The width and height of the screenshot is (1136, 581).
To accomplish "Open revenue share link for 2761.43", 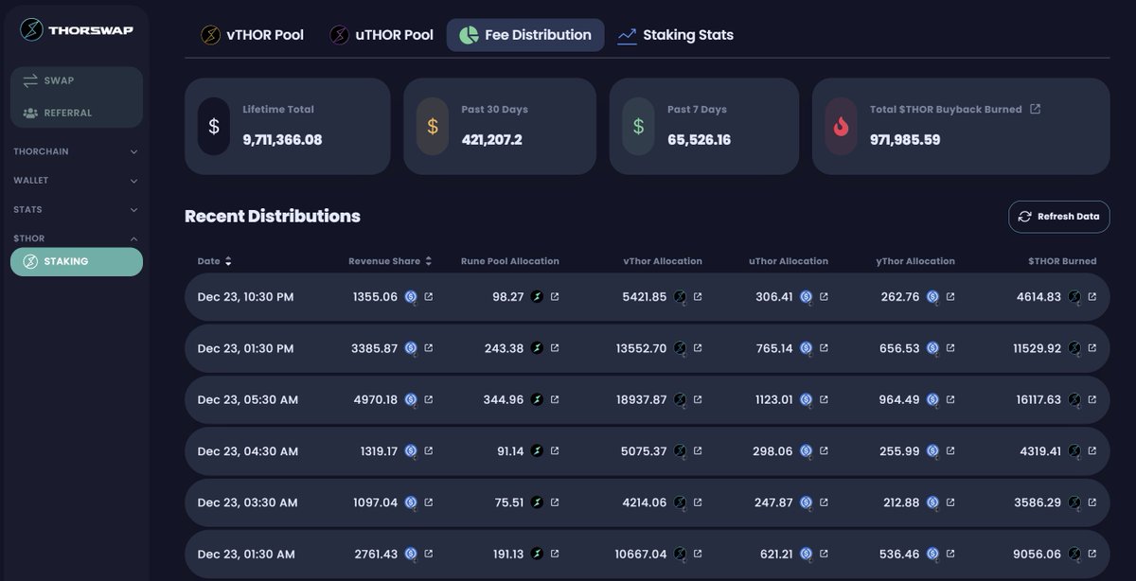I will [429, 554].
